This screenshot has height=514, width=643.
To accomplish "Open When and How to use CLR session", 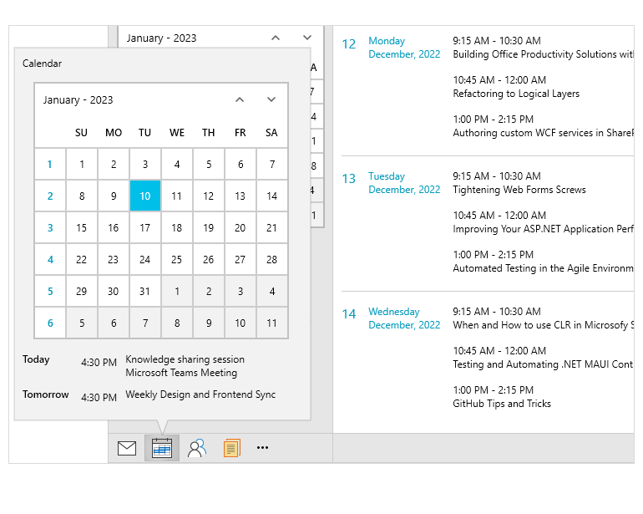I will pyautogui.click(x=543, y=325).
